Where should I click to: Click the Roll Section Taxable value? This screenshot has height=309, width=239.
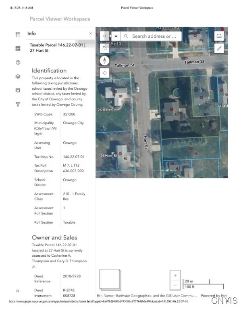[x=69, y=222]
